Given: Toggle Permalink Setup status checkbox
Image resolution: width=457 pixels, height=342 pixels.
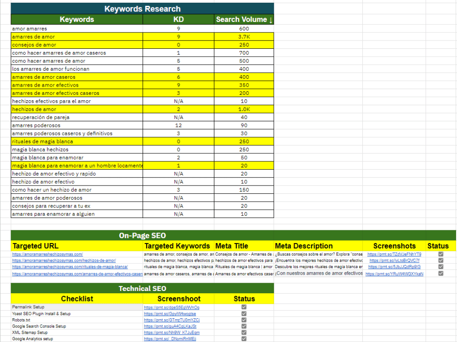Looking at the screenshot, I should [244, 307].
